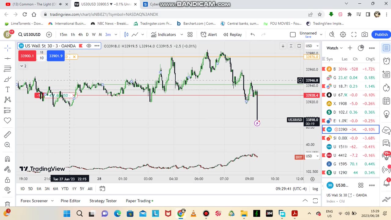Expand indicators favorites dropdown arrow
The width and height of the screenshot is (391, 220).
182,35
